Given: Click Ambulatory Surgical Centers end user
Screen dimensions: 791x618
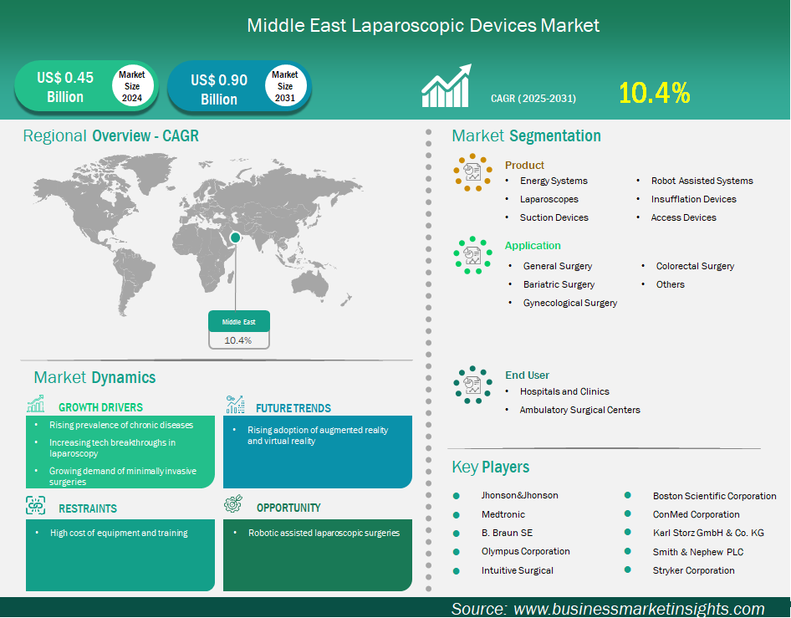Looking at the screenshot, I should coord(580,410).
